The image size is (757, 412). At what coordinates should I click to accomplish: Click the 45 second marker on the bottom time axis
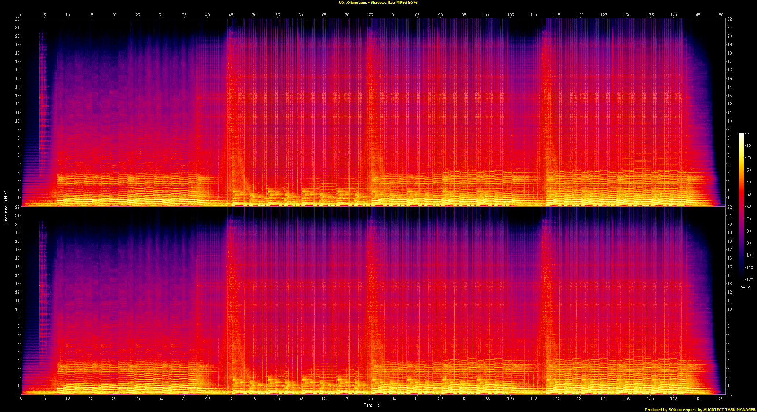coord(231,398)
